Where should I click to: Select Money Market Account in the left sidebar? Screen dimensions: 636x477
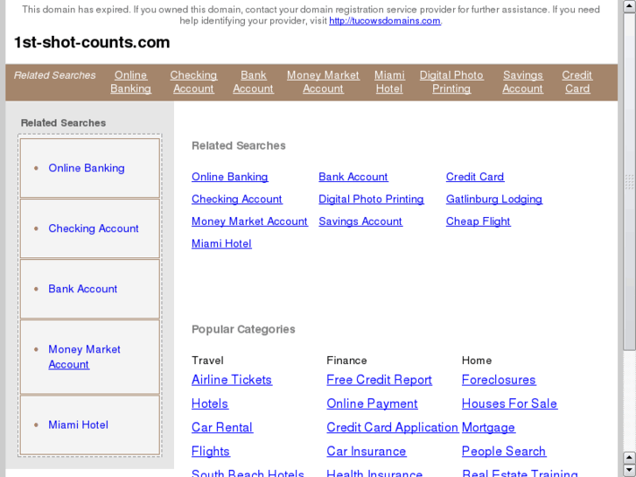[x=84, y=357]
